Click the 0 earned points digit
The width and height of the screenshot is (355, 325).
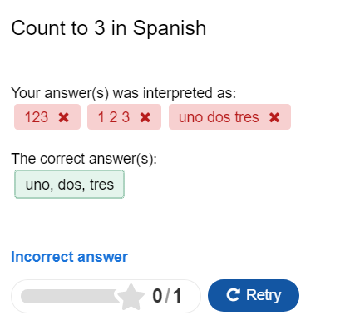coord(157,296)
